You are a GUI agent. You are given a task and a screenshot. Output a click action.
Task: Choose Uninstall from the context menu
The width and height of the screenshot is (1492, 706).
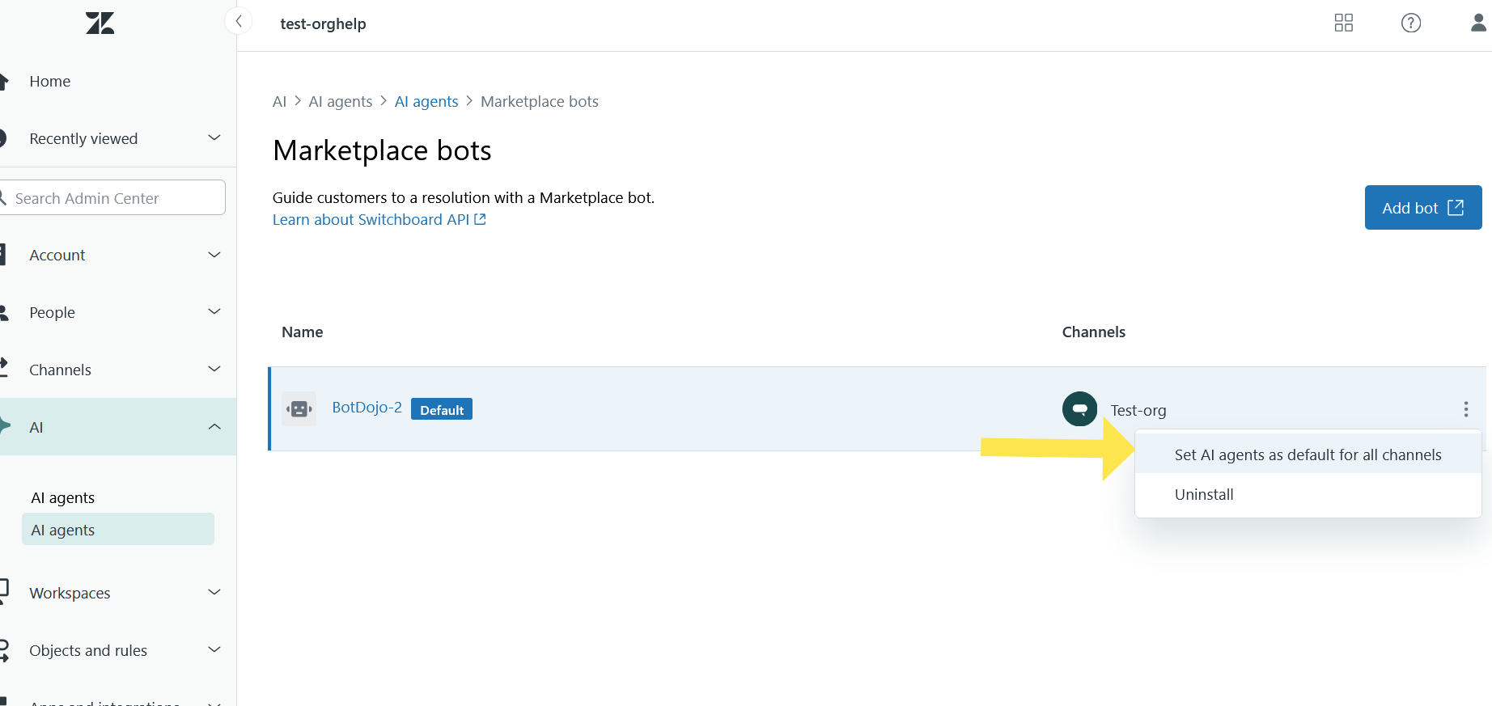pos(1204,494)
